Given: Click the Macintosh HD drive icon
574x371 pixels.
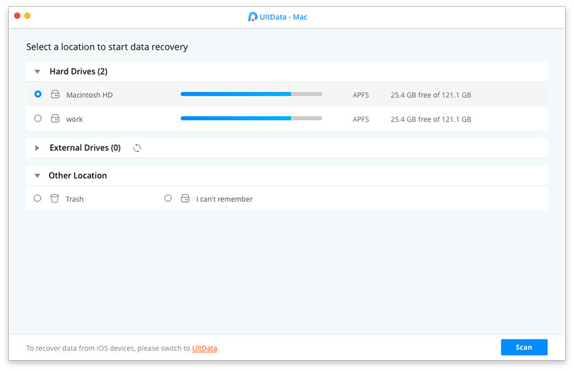Looking at the screenshot, I should (55, 95).
